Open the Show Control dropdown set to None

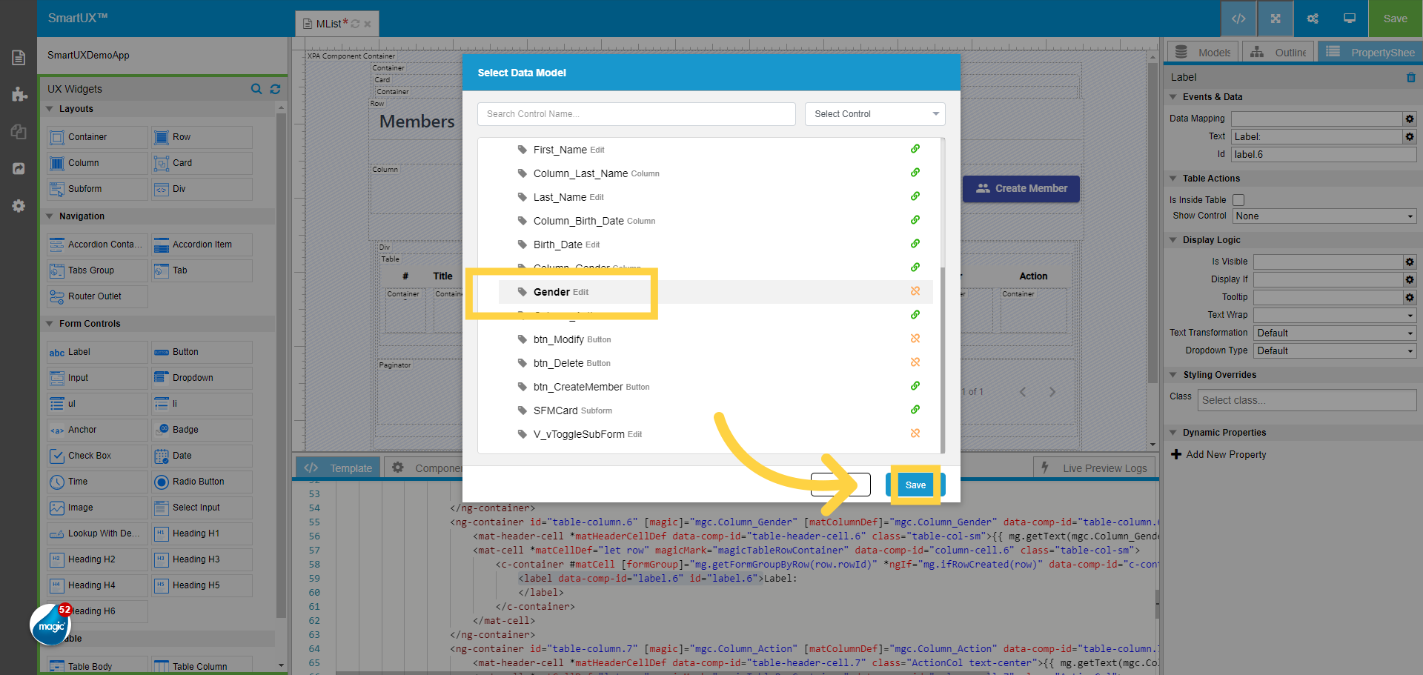click(1323, 216)
